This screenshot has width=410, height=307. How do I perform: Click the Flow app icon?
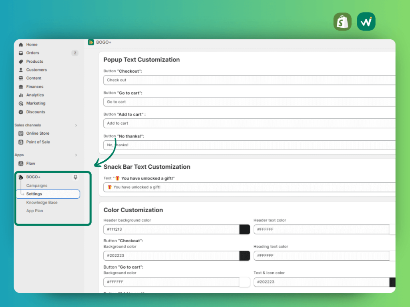[21, 163]
